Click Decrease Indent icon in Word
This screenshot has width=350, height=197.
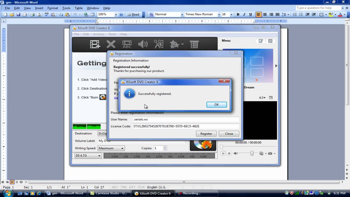pos(307,15)
